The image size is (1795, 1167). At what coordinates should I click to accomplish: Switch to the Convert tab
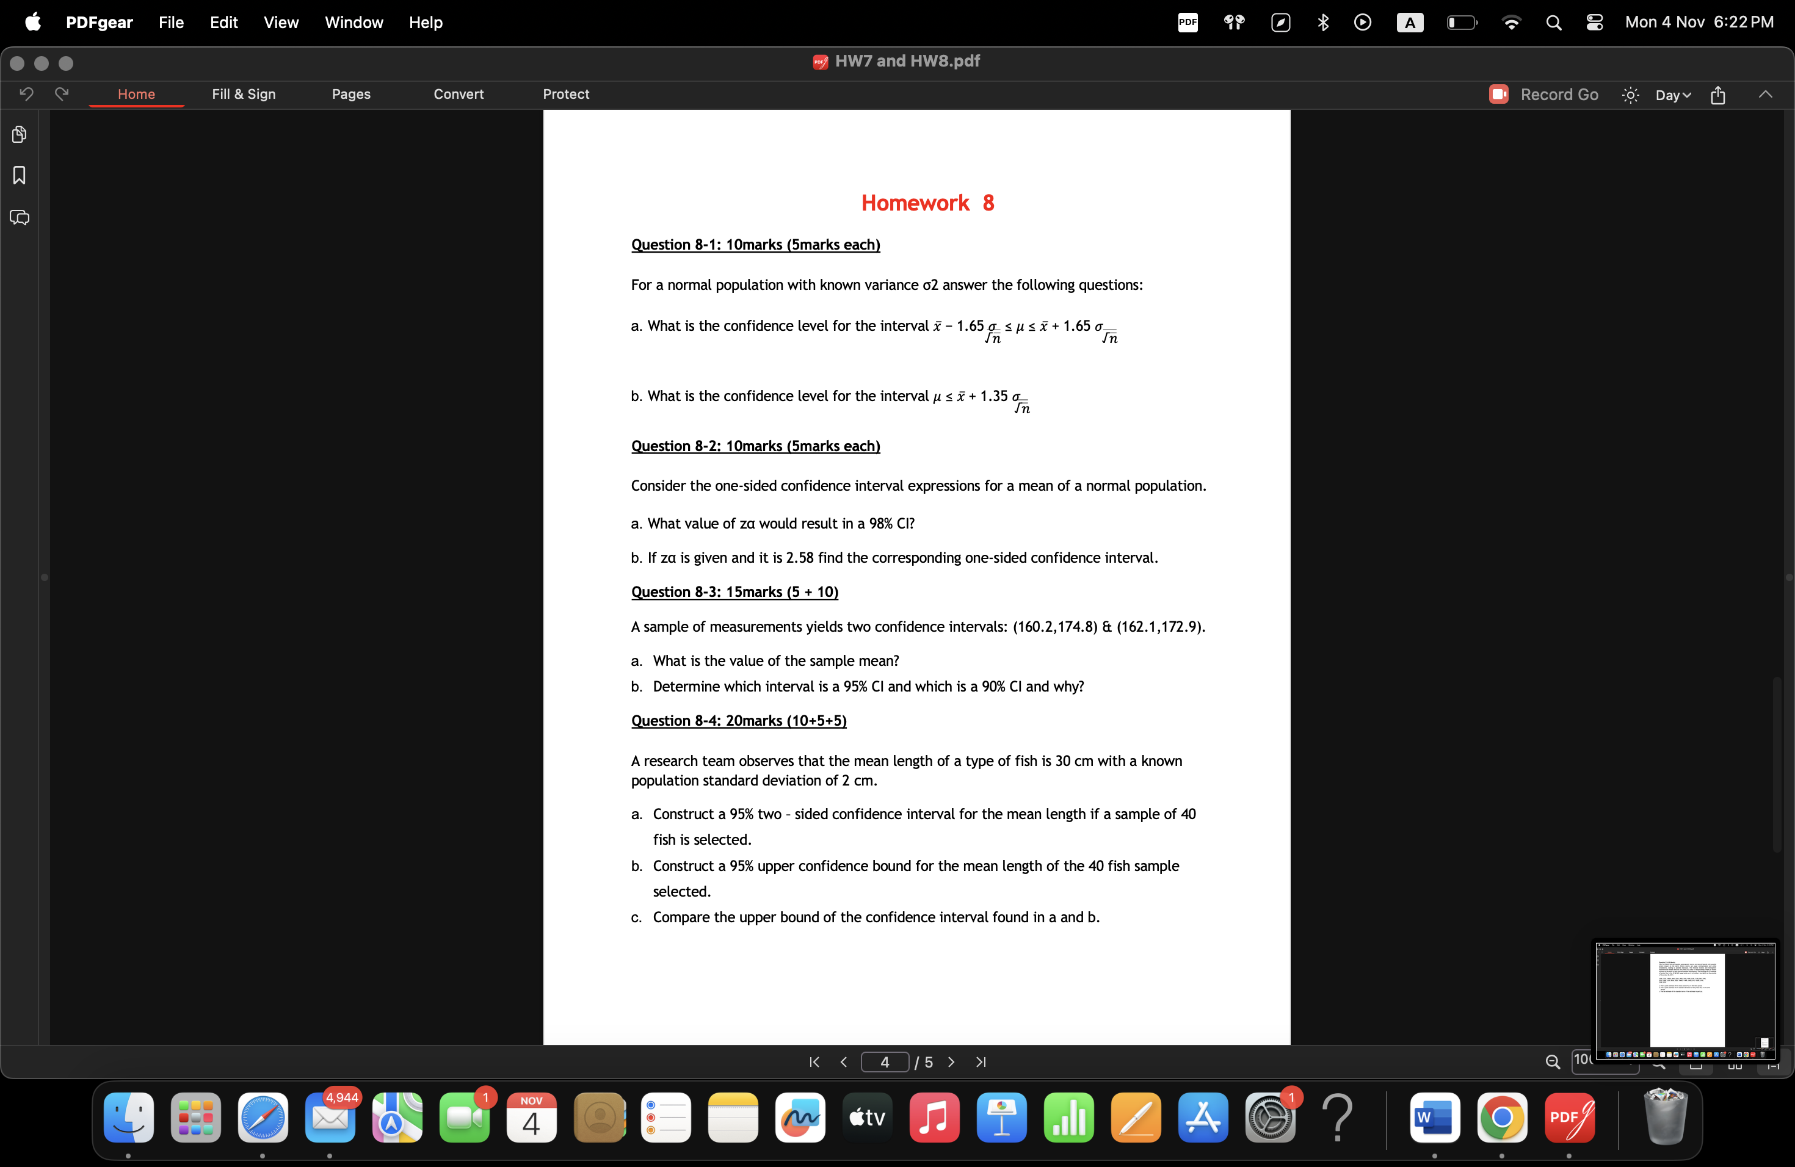click(458, 94)
